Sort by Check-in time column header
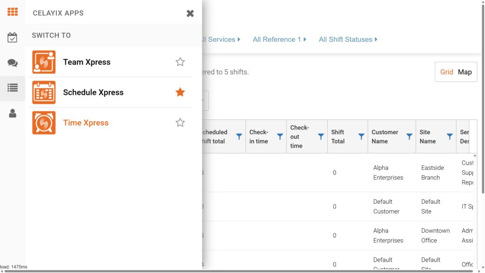This screenshot has height=273, width=485. pyautogui.click(x=259, y=136)
